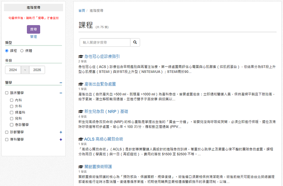Click the magnifier search icon button
The height and width of the screenshot is (186, 283).
pos(135,42)
